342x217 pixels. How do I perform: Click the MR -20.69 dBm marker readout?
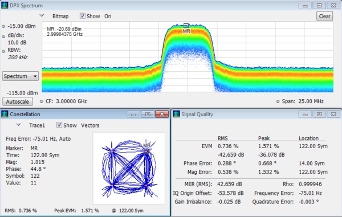[64, 29]
